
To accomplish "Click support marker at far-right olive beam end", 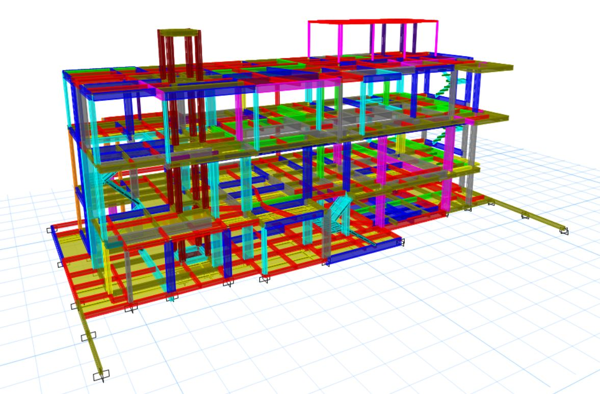I will point(564,230).
